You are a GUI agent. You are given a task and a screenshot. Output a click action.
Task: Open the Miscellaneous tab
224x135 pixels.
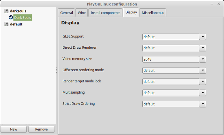[153, 13]
